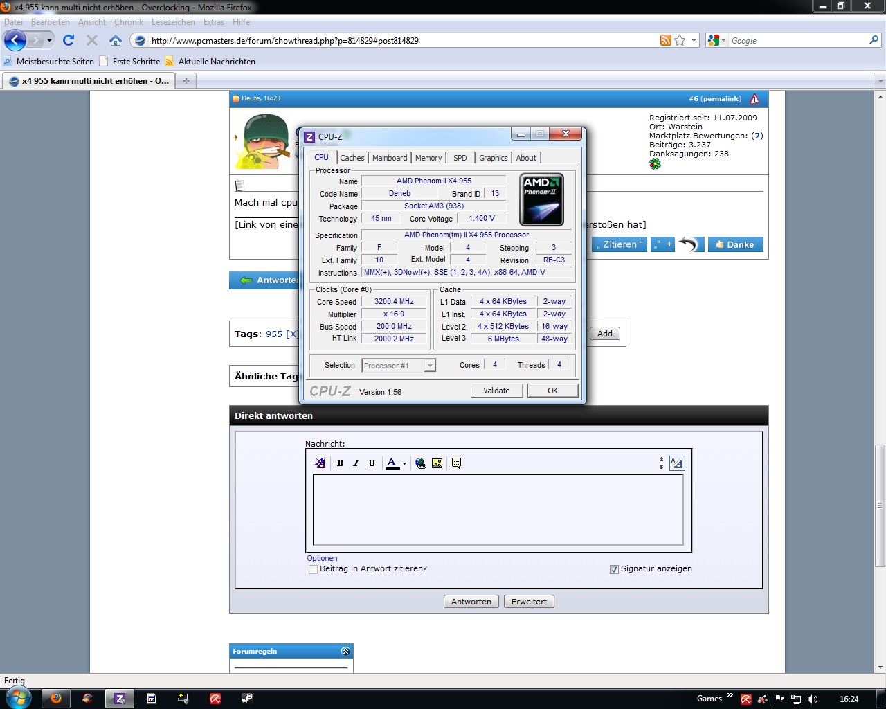
Task: Open the Chronik menu
Action: pyautogui.click(x=129, y=22)
